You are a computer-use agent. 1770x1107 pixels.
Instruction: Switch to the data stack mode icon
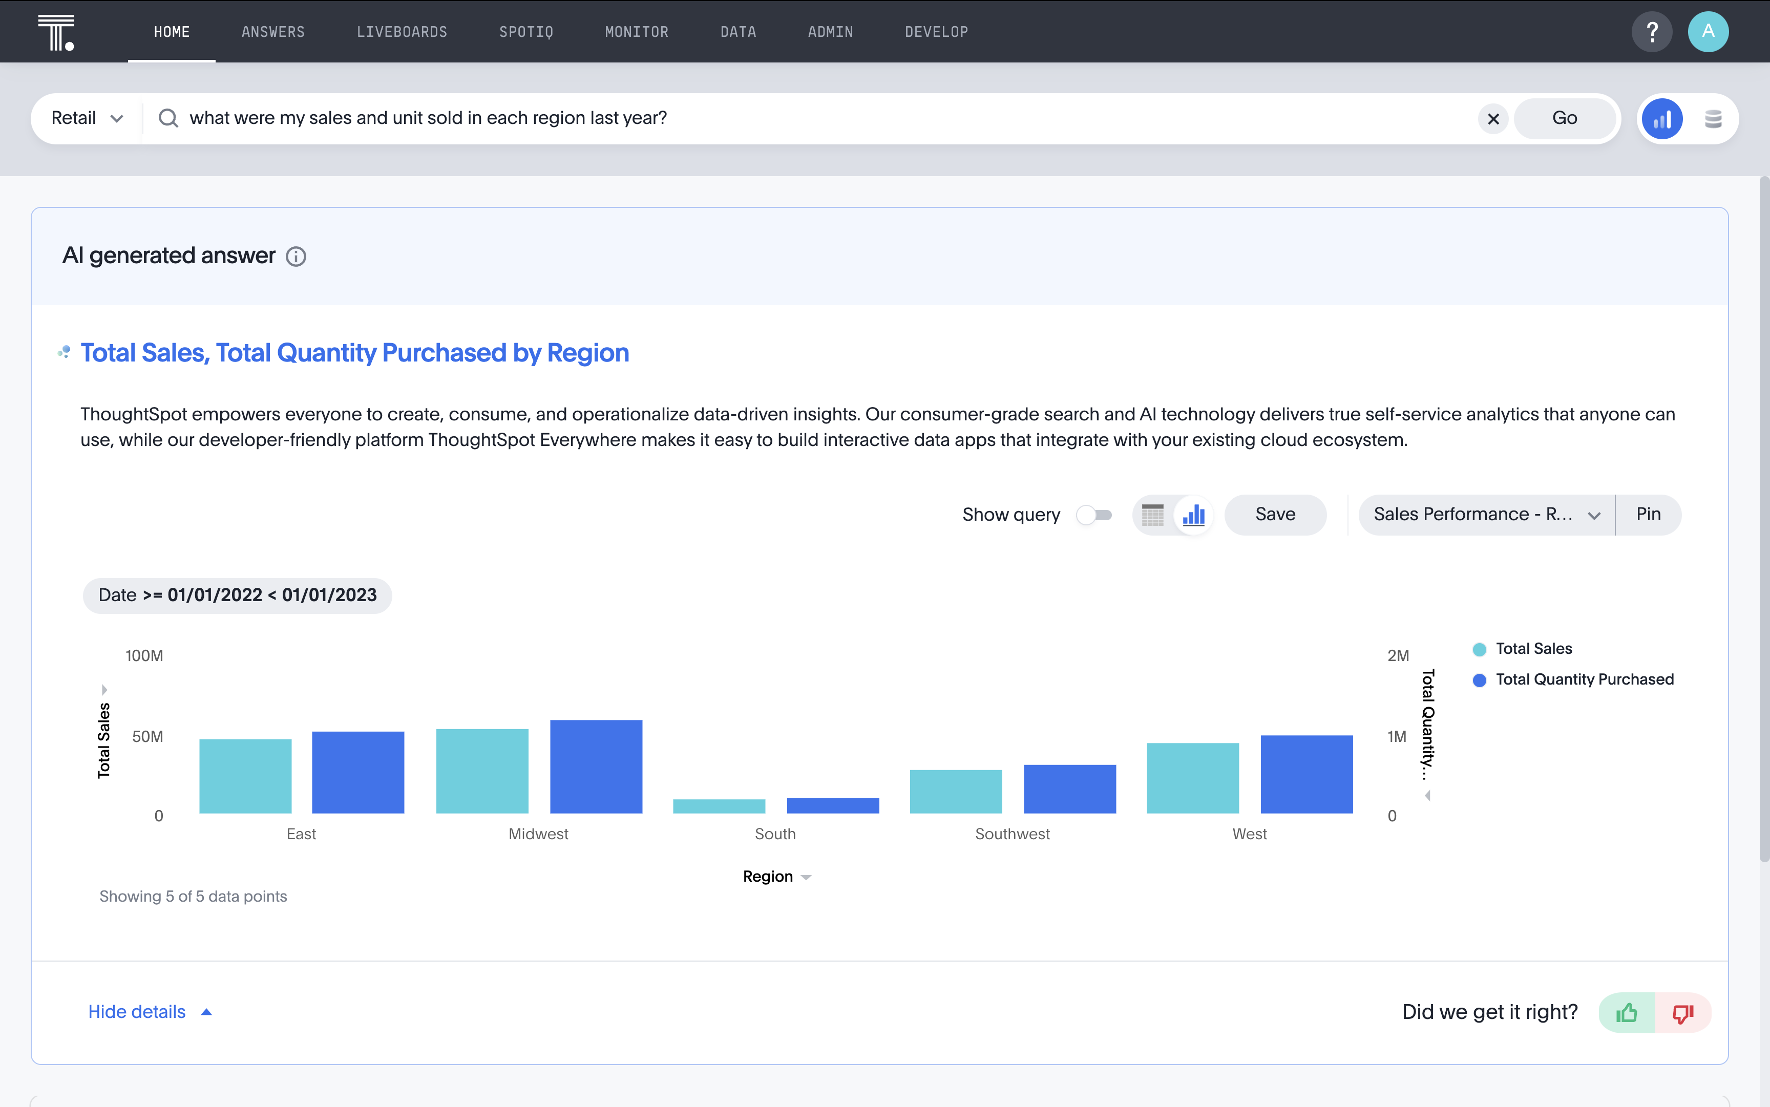[1713, 119]
